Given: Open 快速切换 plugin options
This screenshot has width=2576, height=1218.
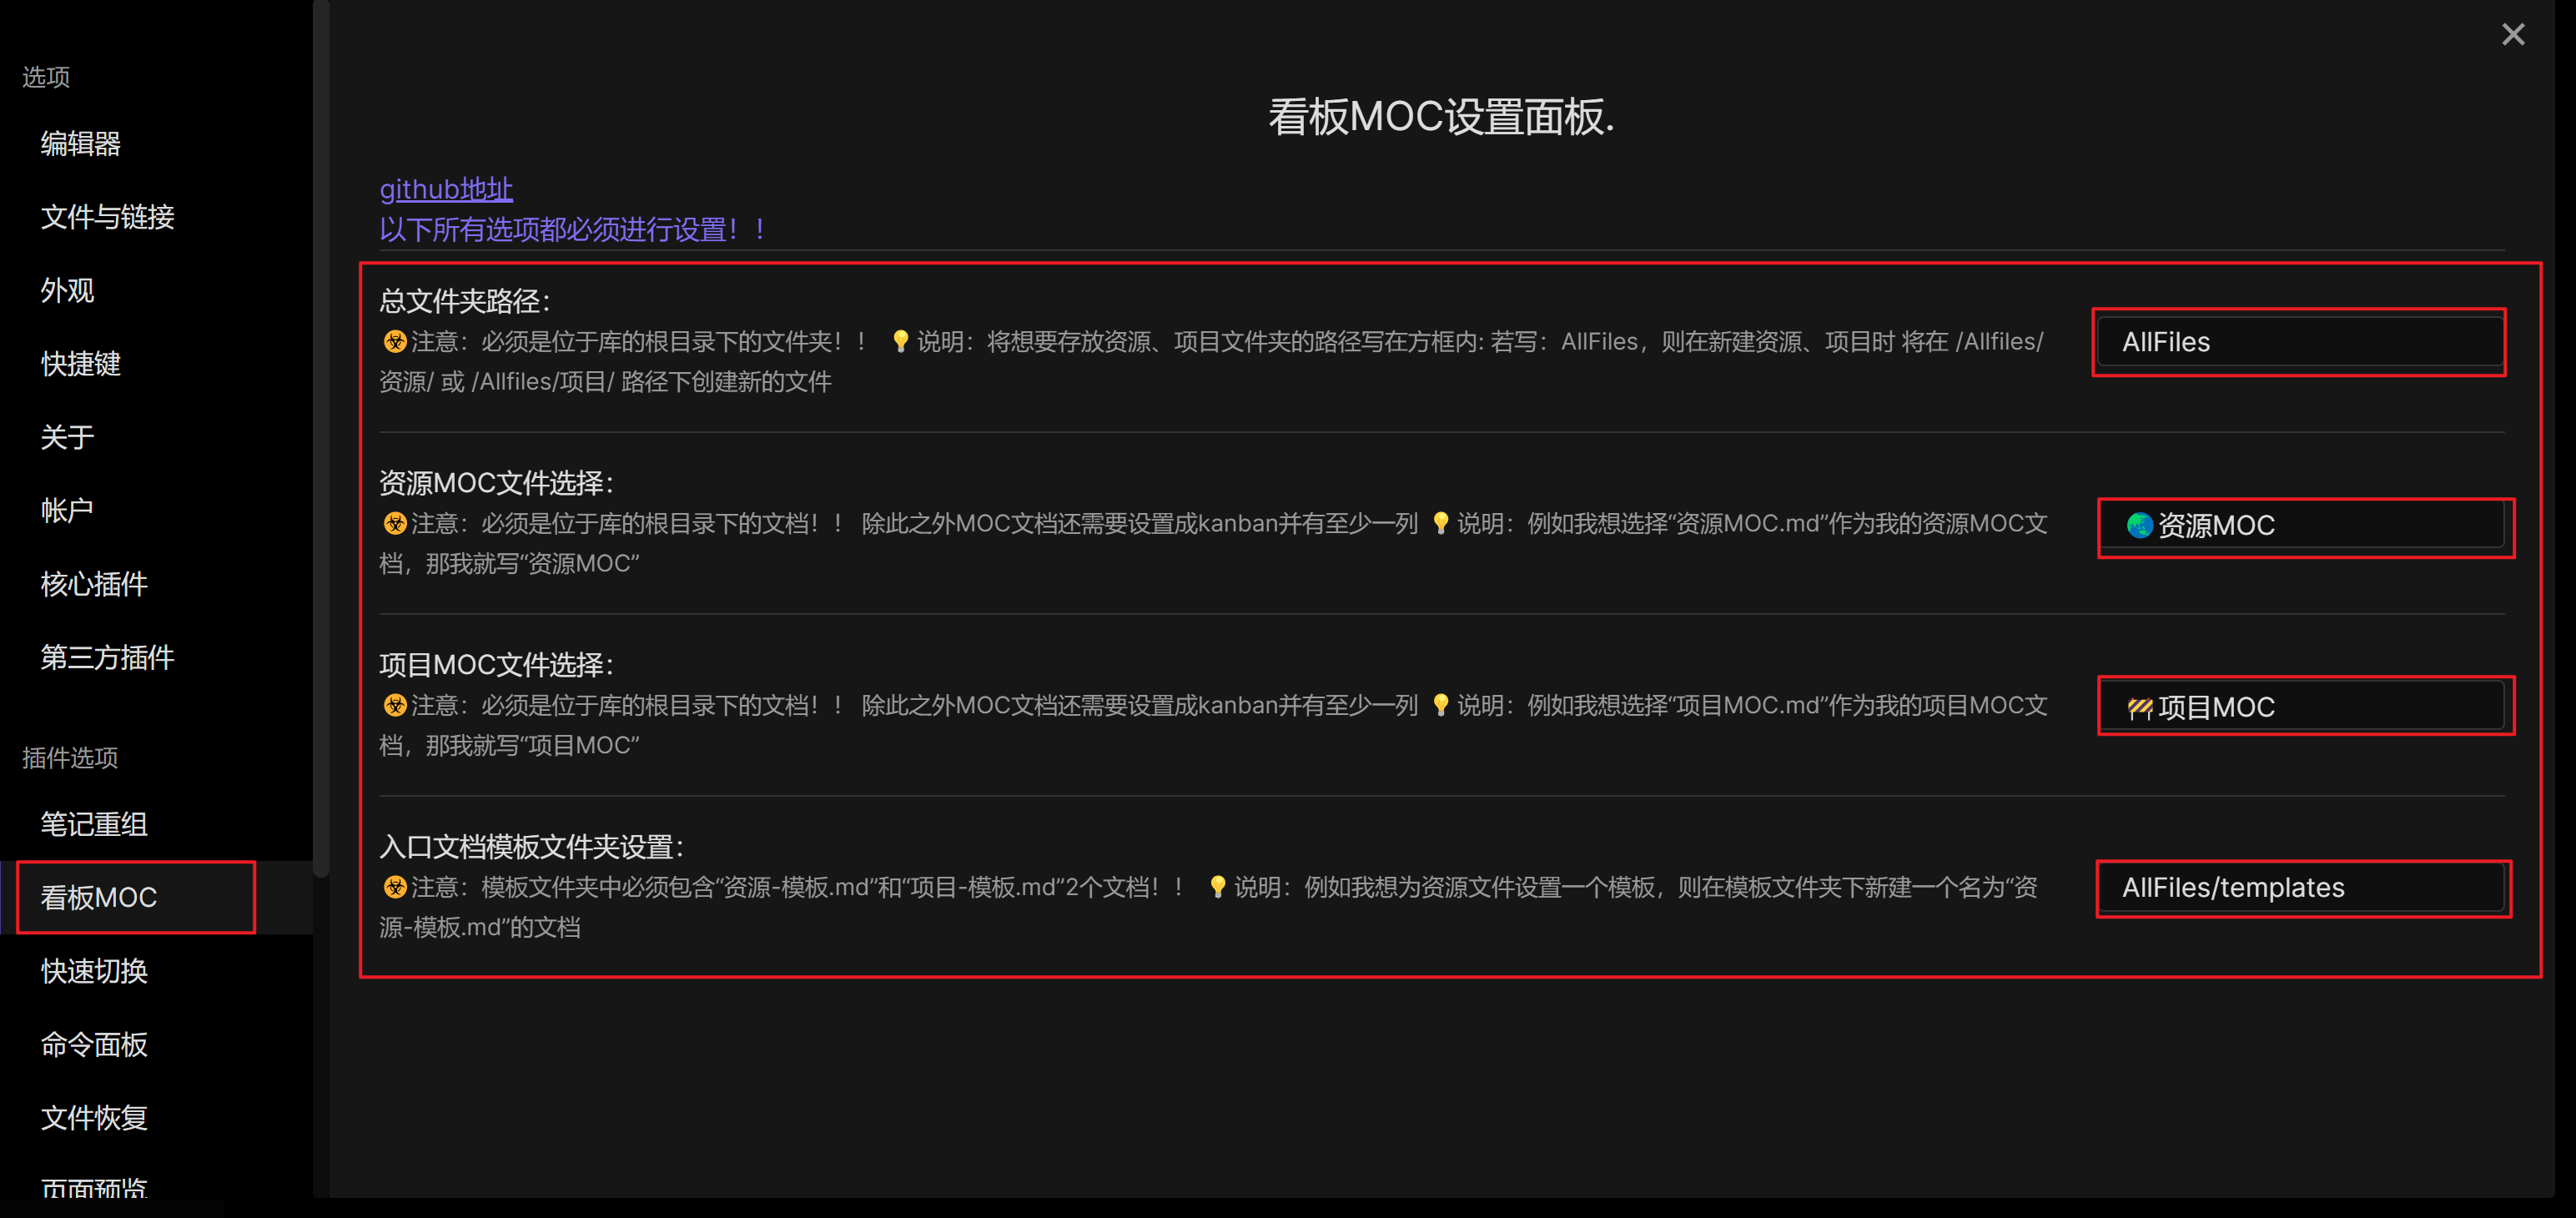Looking at the screenshot, I should (x=94, y=971).
